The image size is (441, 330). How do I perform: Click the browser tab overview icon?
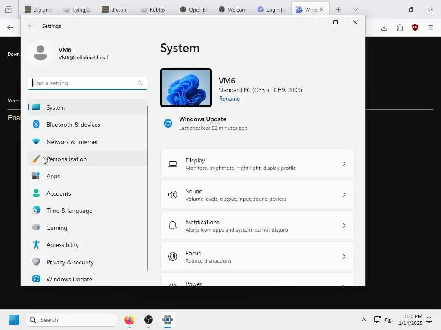(x=9, y=9)
